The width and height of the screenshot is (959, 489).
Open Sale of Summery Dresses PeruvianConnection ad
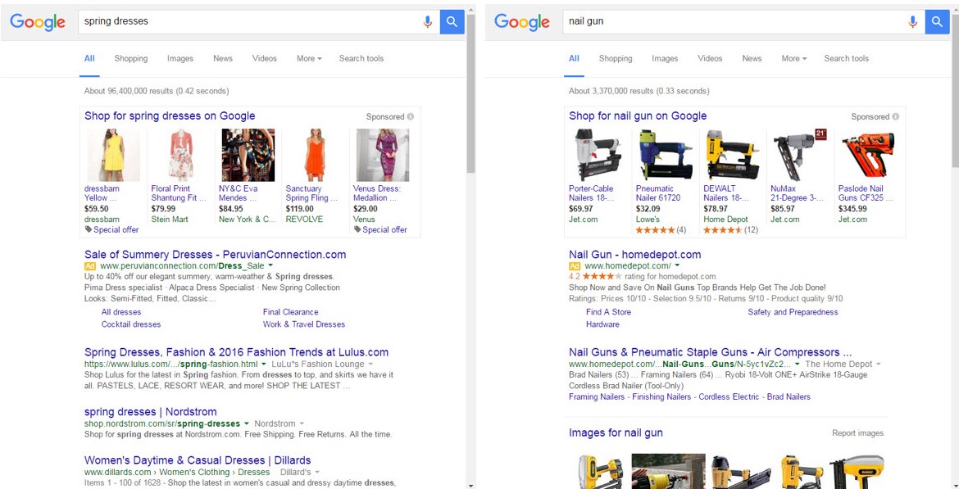pos(216,254)
